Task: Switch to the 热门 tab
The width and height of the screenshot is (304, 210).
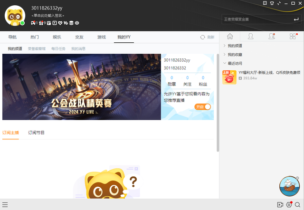Action: pyautogui.click(x=35, y=37)
